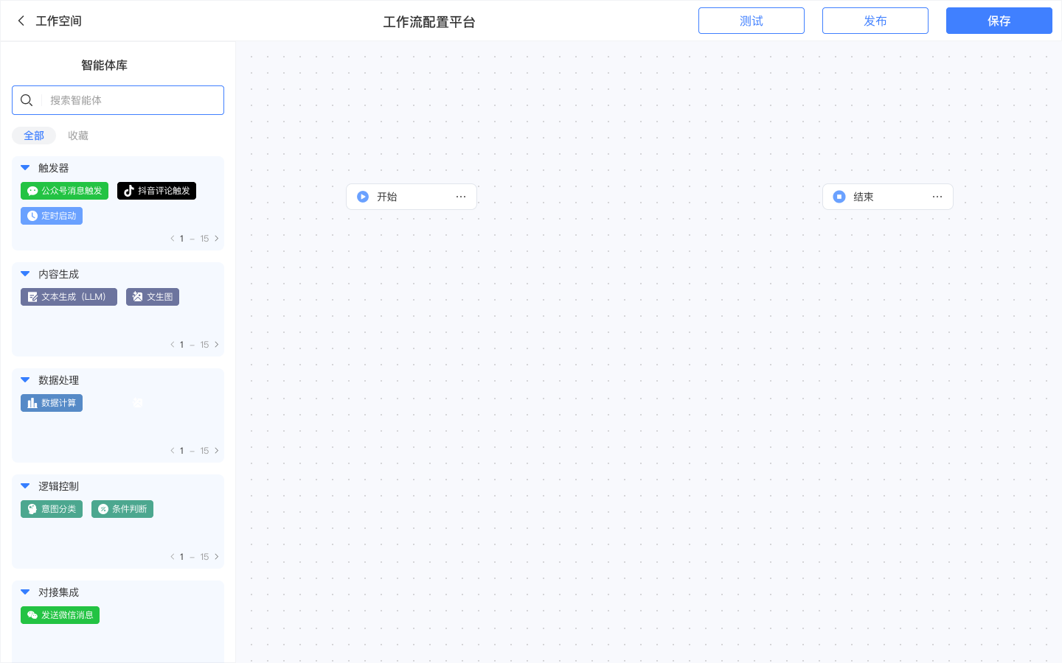Open the more options menu on 开始 node
The image size is (1062, 663).
pyautogui.click(x=461, y=197)
